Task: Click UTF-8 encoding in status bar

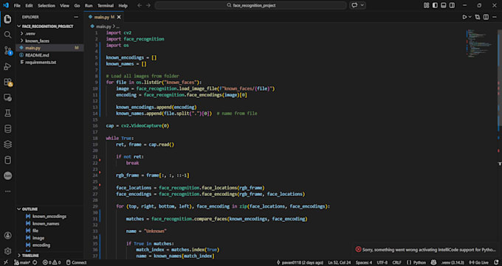Action: [382, 262]
